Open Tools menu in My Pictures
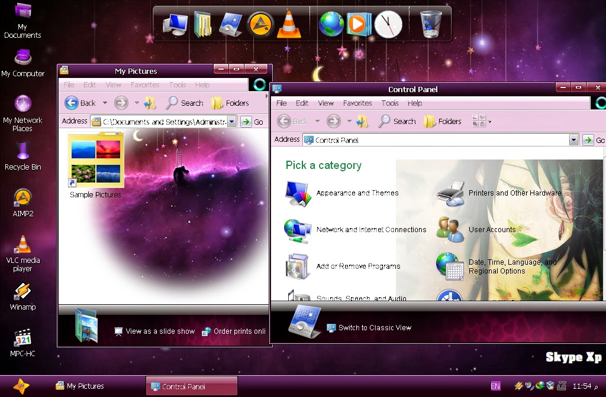The image size is (606, 397). pyautogui.click(x=178, y=85)
